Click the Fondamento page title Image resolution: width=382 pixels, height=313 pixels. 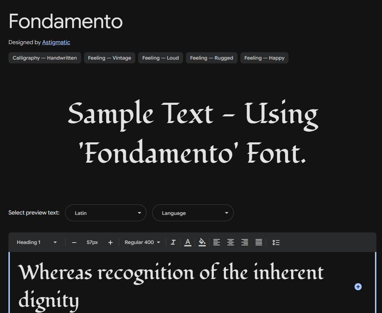point(65,21)
